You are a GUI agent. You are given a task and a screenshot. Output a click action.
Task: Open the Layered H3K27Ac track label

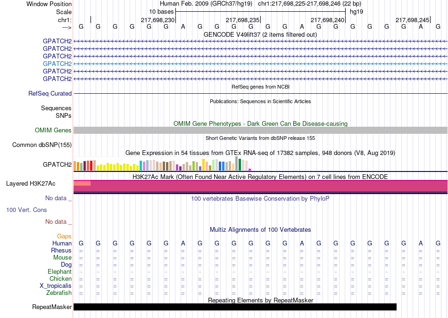(x=31, y=184)
